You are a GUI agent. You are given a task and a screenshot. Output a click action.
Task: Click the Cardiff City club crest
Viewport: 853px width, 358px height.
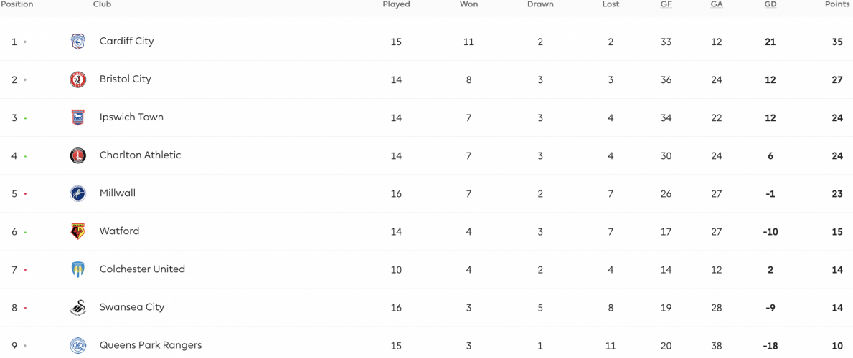[77, 42]
